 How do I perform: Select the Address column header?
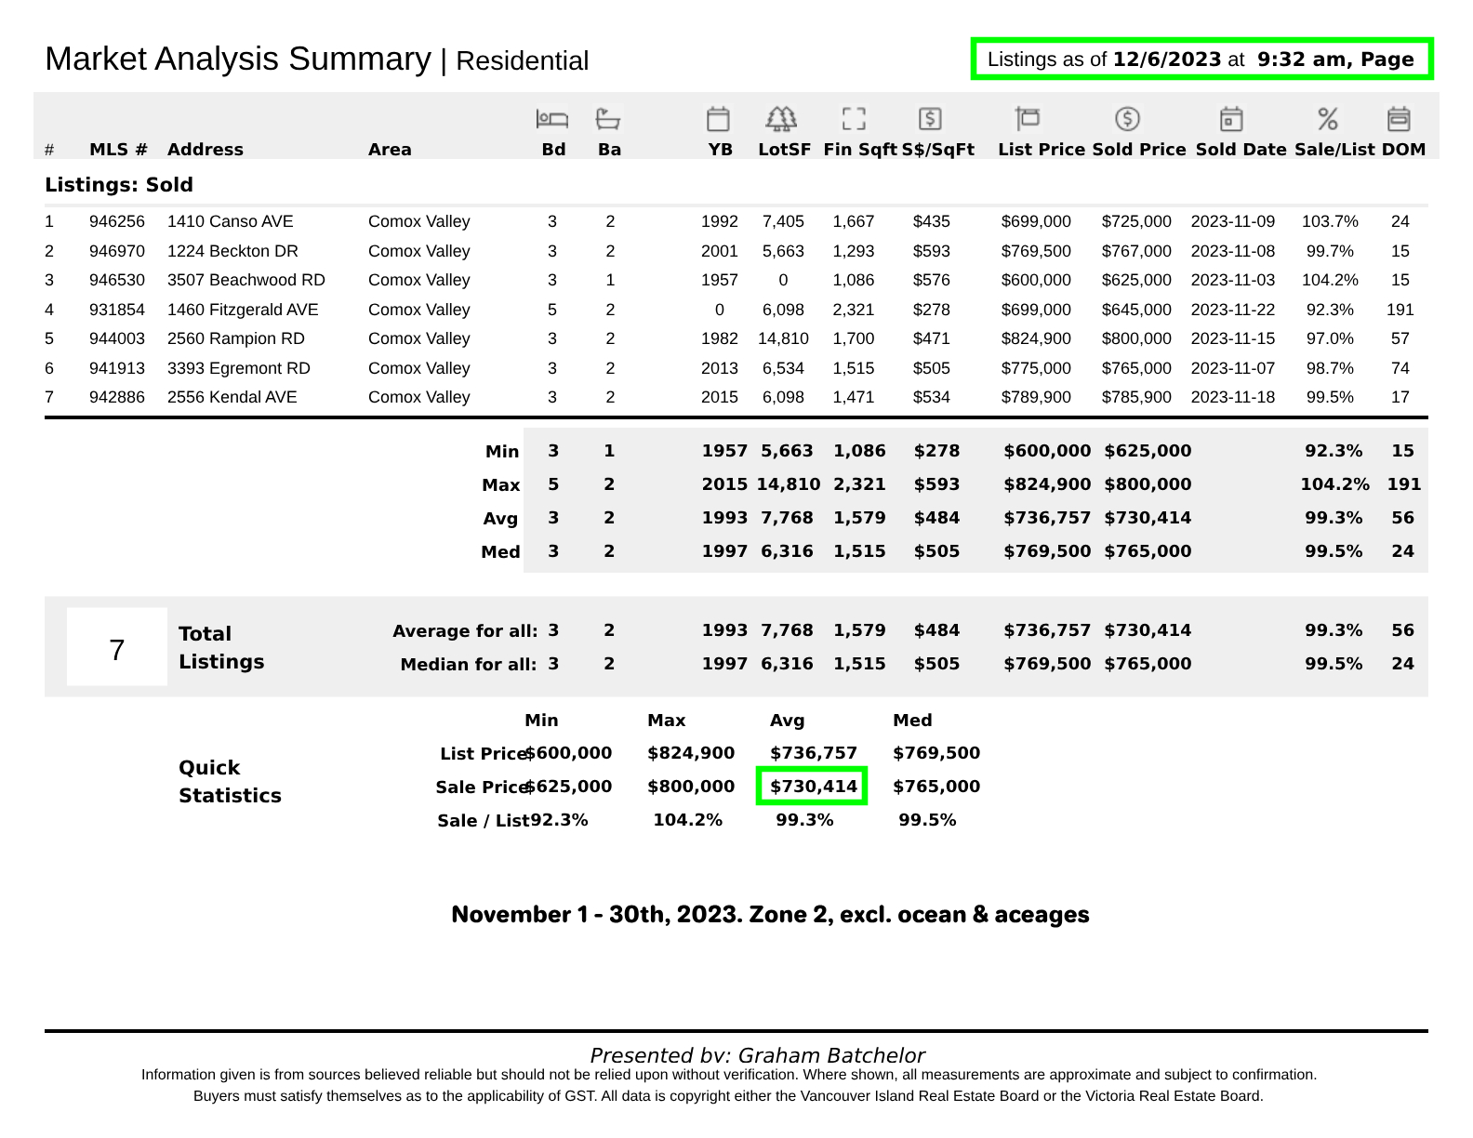click(206, 150)
